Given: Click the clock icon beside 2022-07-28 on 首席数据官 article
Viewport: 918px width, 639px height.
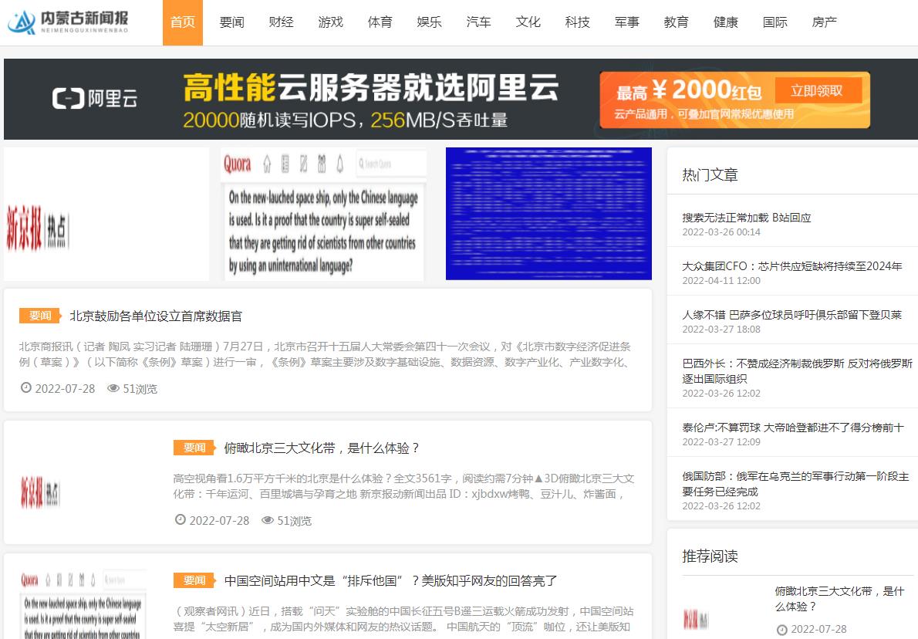Looking at the screenshot, I should coord(25,387).
